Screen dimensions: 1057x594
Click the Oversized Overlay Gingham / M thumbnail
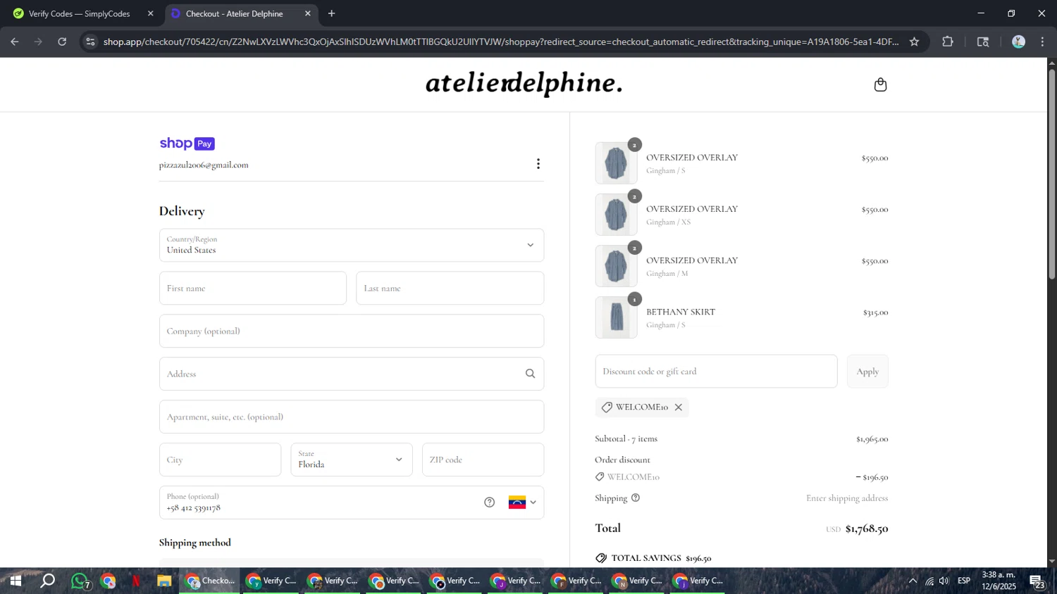click(616, 266)
